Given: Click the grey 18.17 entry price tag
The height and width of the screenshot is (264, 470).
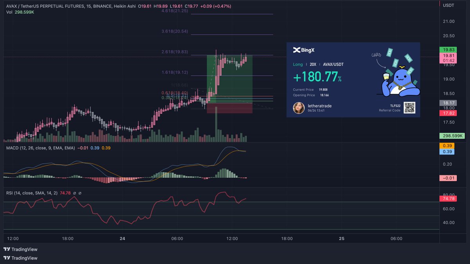Looking at the screenshot, I should [448, 103].
